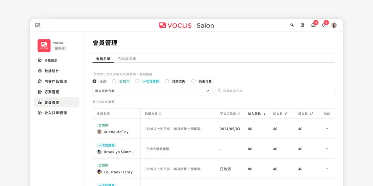The height and width of the screenshot is (186, 373).
Task: Click the VOCUS | Salon header logo
Action: pyautogui.click(x=186, y=25)
